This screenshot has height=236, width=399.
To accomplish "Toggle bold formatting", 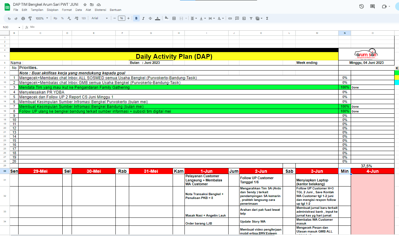I will (x=136, y=19).
